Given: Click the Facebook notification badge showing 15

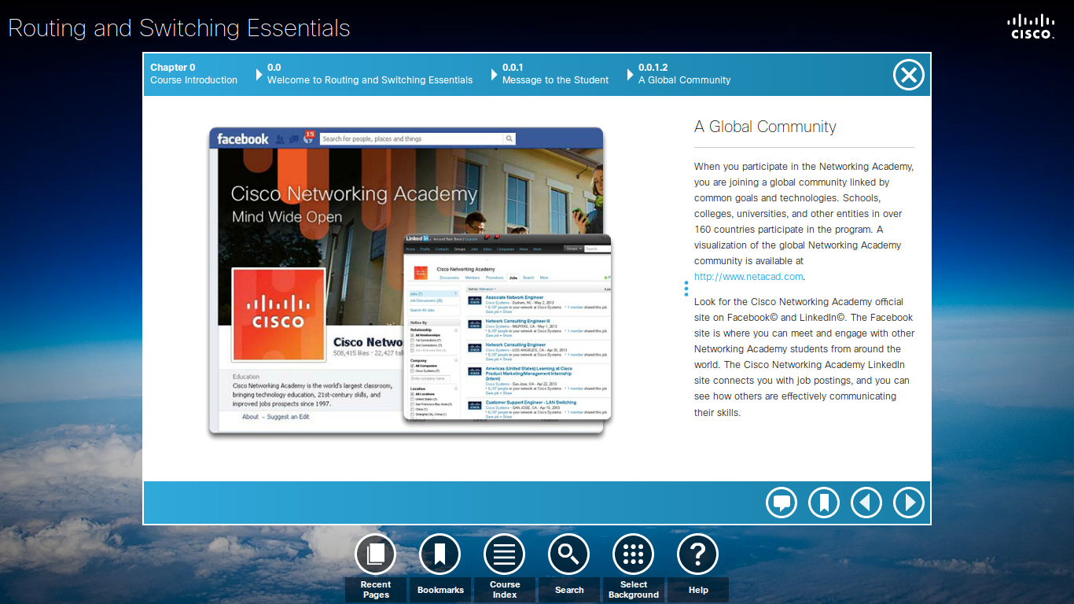Looking at the screenshot, I should pyautogui.click(x=309, y=135).
